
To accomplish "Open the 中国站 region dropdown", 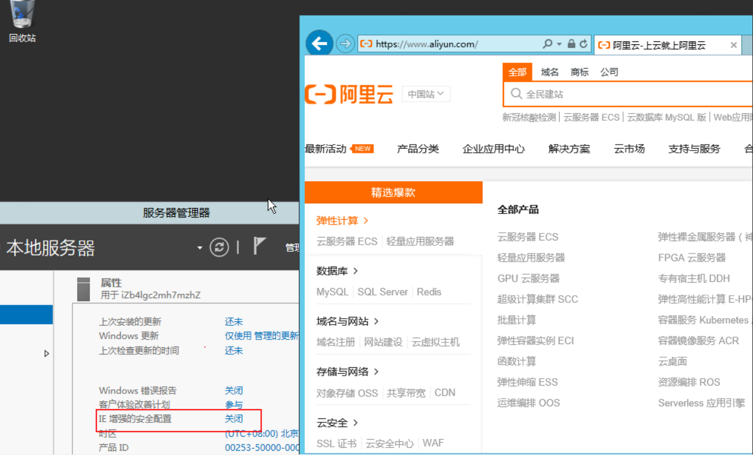I will 426,94.
